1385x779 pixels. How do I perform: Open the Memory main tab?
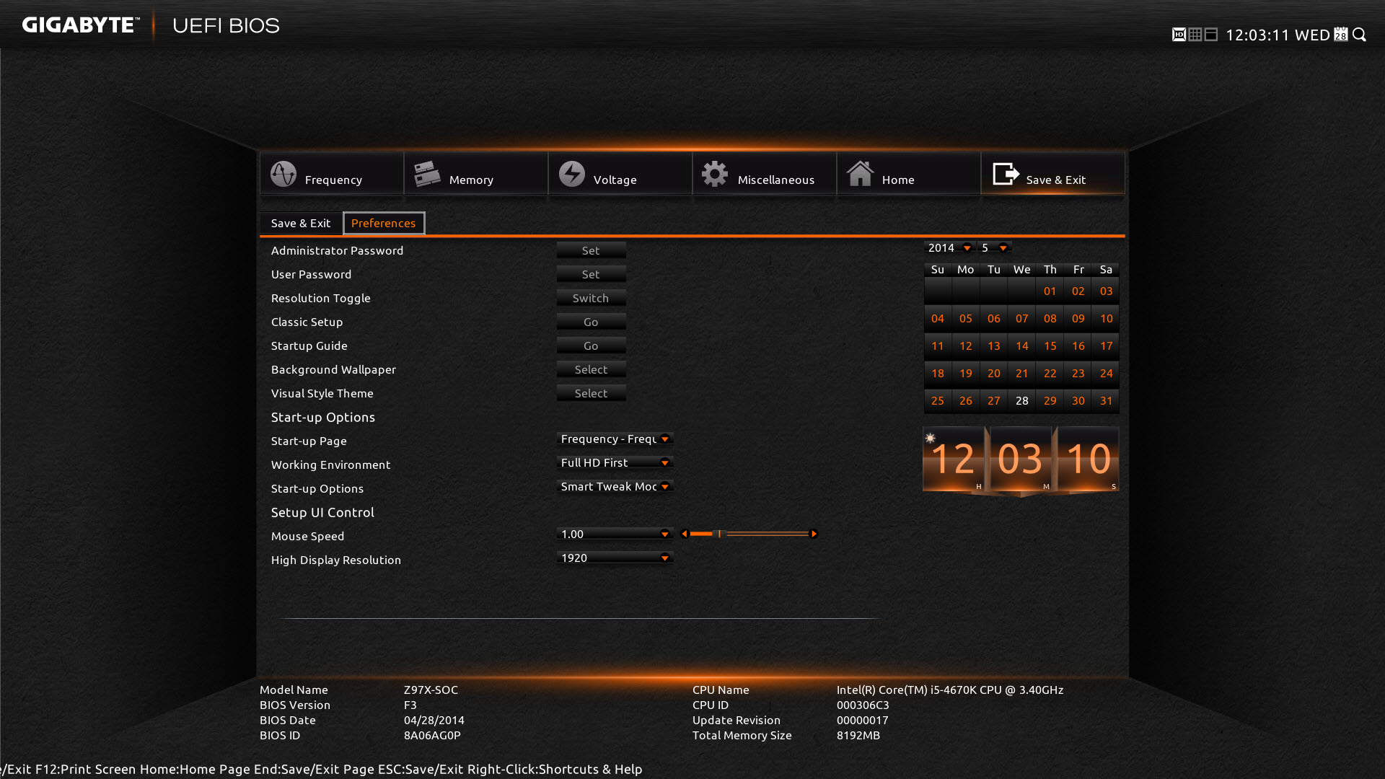(x=476, y=174)
